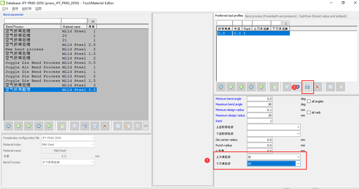Click the Rank column header in profiles table
Viewport: 359px width, 189px height.
pos(247,29)
